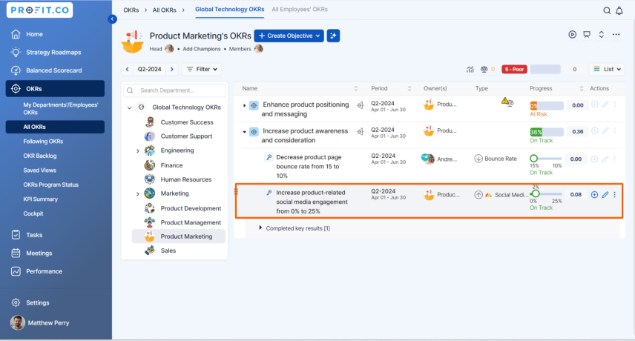Open OKRs Program Status
Screen dimensions: 635x341
50,185
